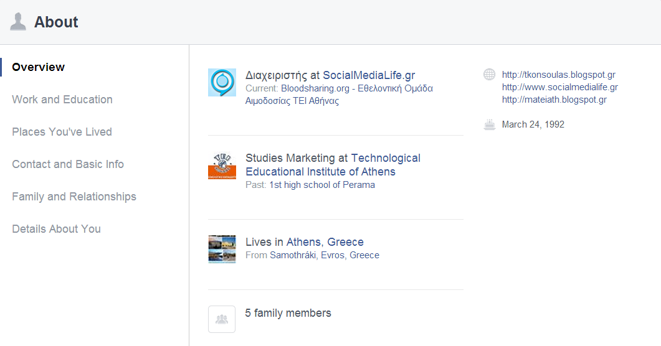Visit the 1st high school of Perama link

coord(322,185)
